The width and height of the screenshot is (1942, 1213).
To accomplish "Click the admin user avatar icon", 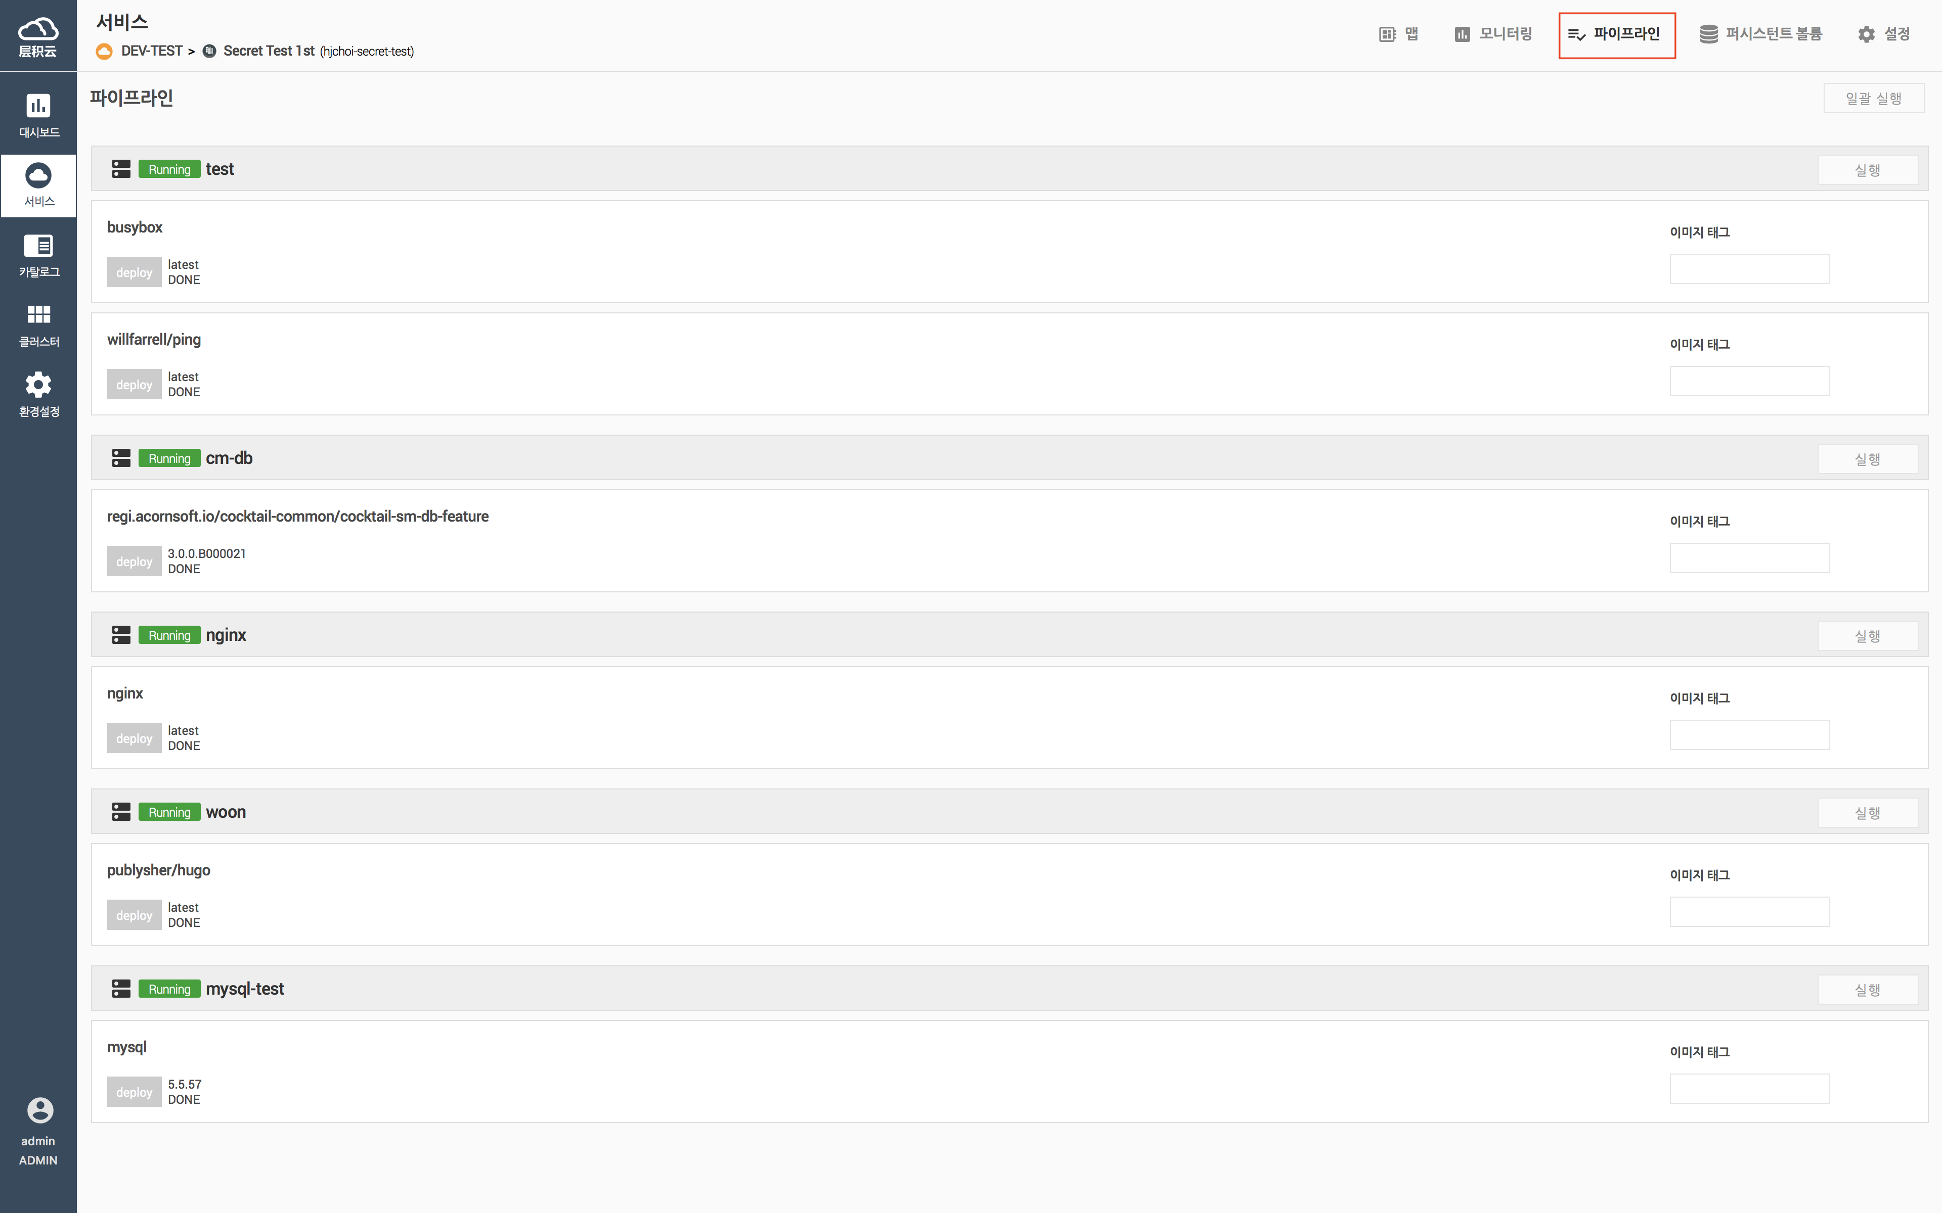I will 39,1110.
